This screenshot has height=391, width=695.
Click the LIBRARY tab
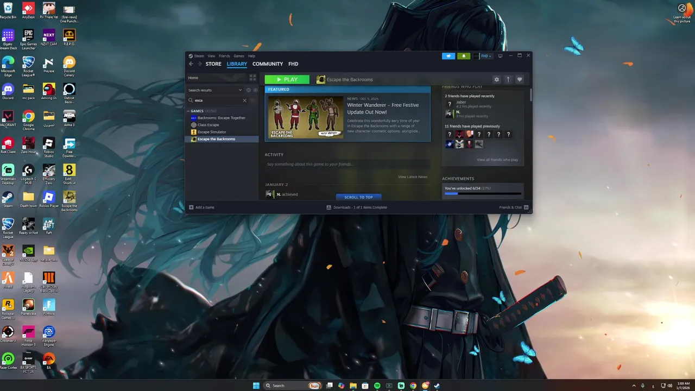237,64
